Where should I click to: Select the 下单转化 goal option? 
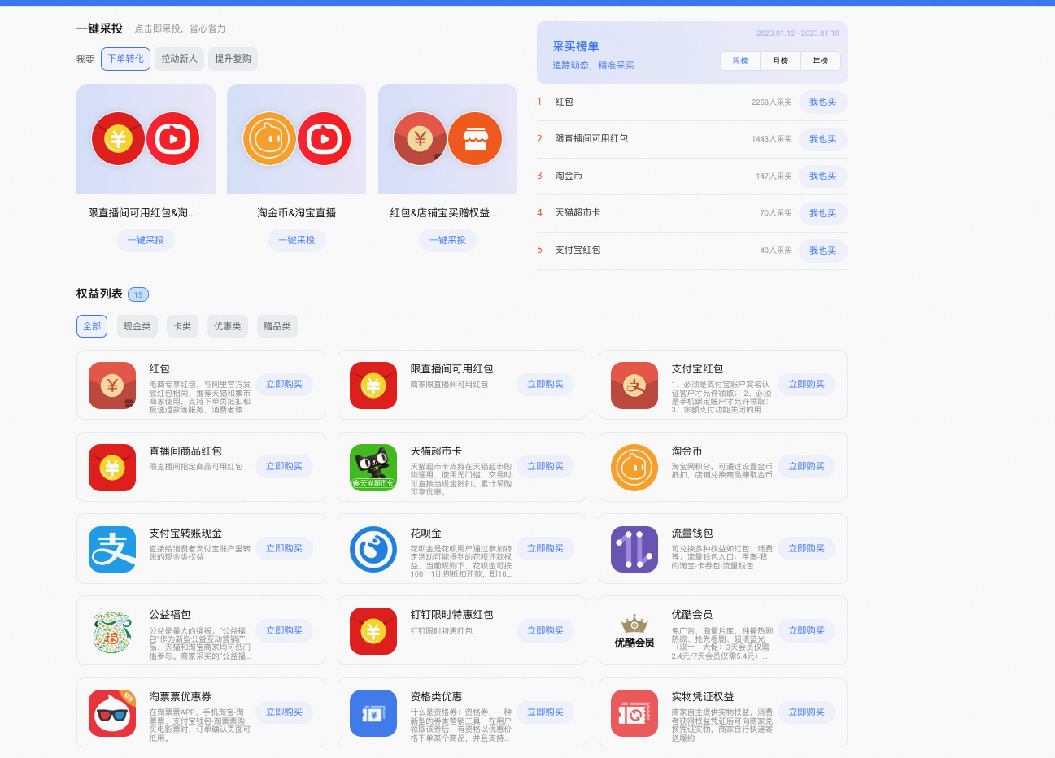(x=125, y=59)
